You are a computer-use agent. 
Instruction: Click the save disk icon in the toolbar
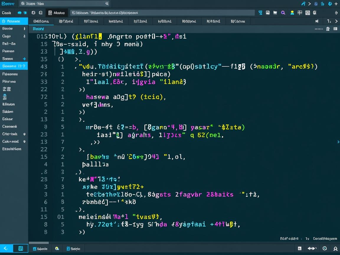coord(268,13)
